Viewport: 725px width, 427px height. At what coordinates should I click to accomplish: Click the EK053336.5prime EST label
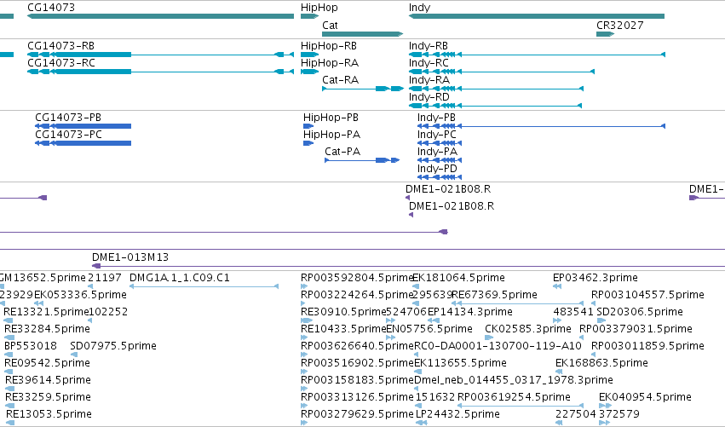[80, 295]
